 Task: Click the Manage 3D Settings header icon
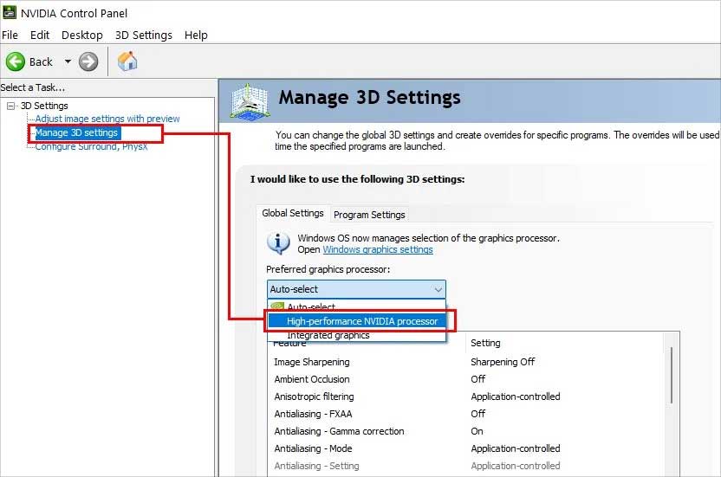click(x=250, y=100)
